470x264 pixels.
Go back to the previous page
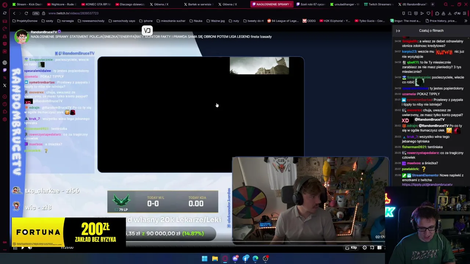(14, 13)
